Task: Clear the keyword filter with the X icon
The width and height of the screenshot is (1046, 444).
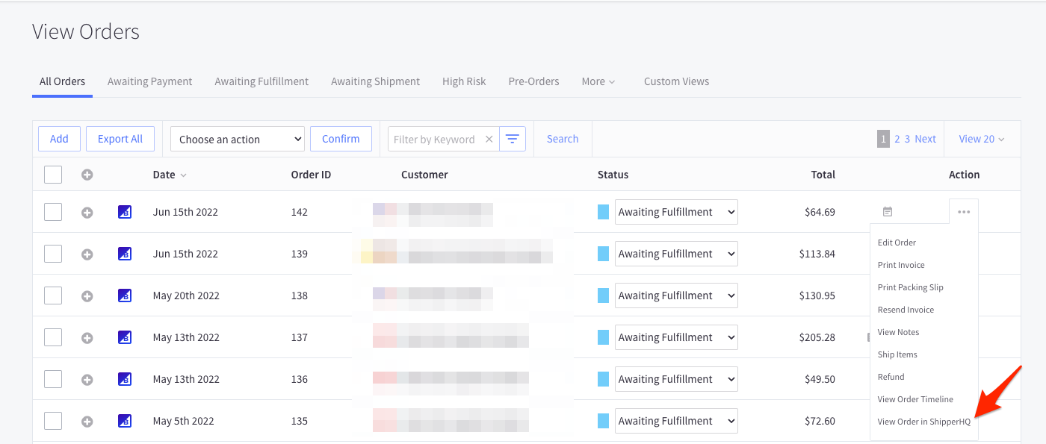Action: (489, 139)
